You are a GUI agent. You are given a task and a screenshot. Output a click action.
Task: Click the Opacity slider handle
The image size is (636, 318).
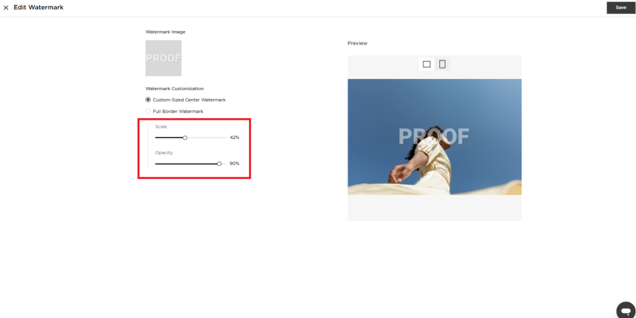click(x=219, y=163)
